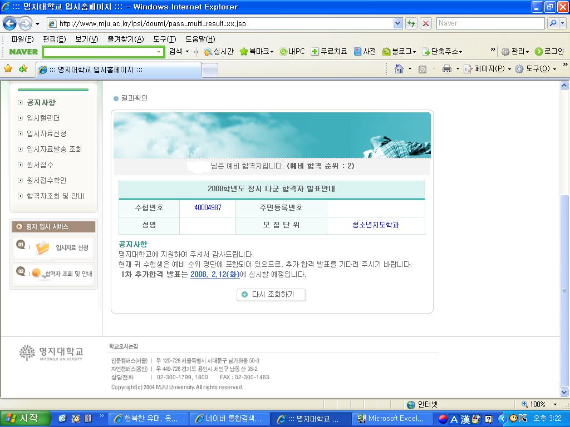Click the search magnifier icon

coord(553,23)
